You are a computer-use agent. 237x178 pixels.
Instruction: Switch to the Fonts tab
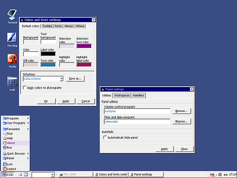(58, 27)
